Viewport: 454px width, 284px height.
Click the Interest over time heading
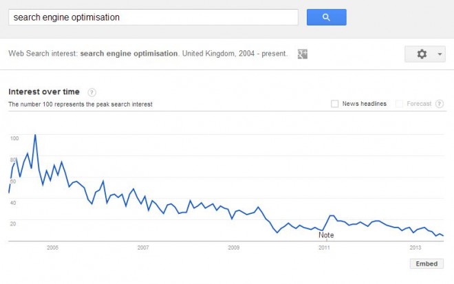click(x=45, y=92)
